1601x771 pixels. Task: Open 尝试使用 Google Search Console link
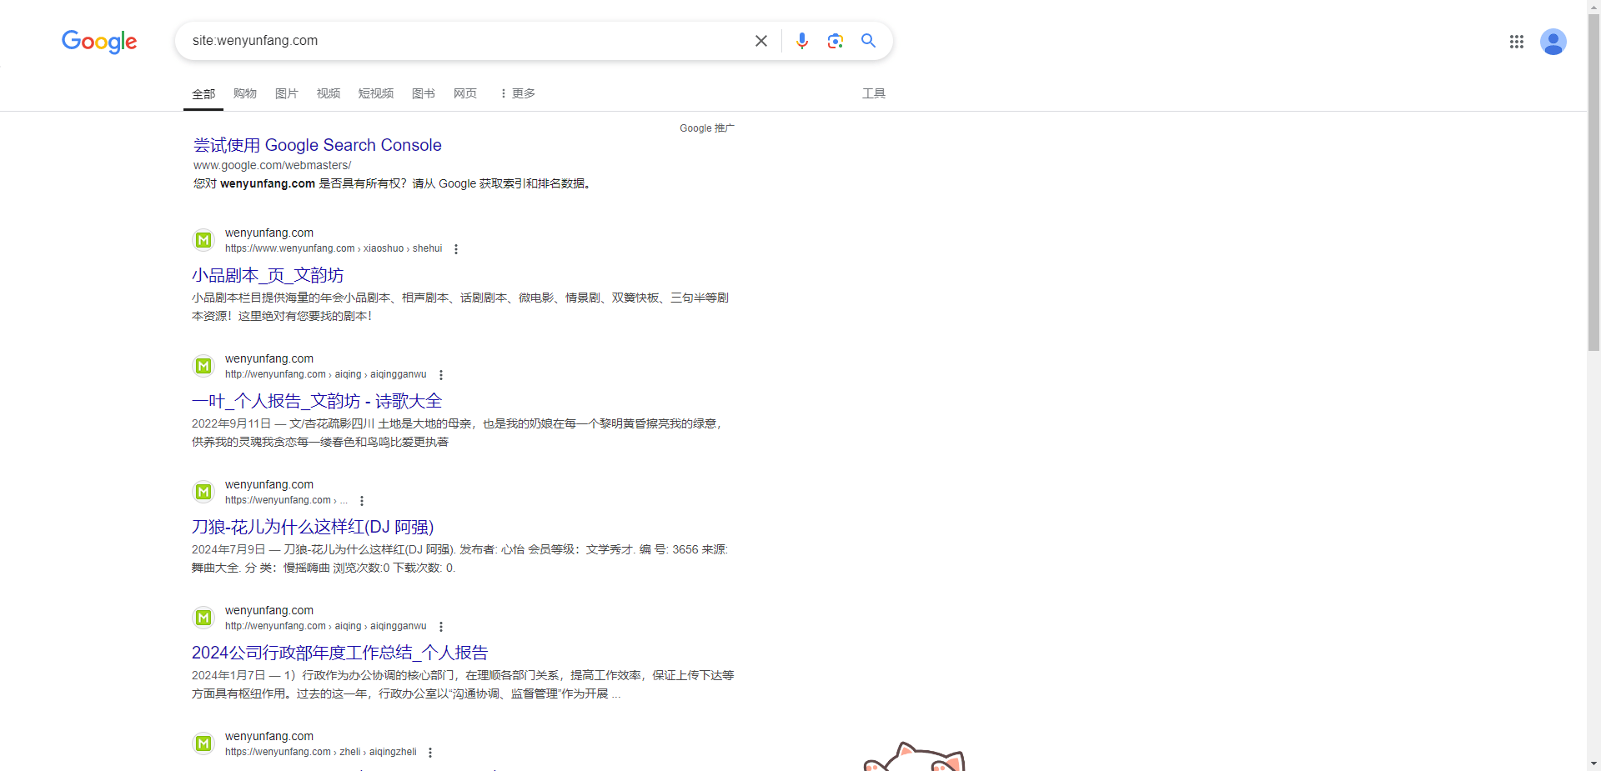click(x=318, y=145)
